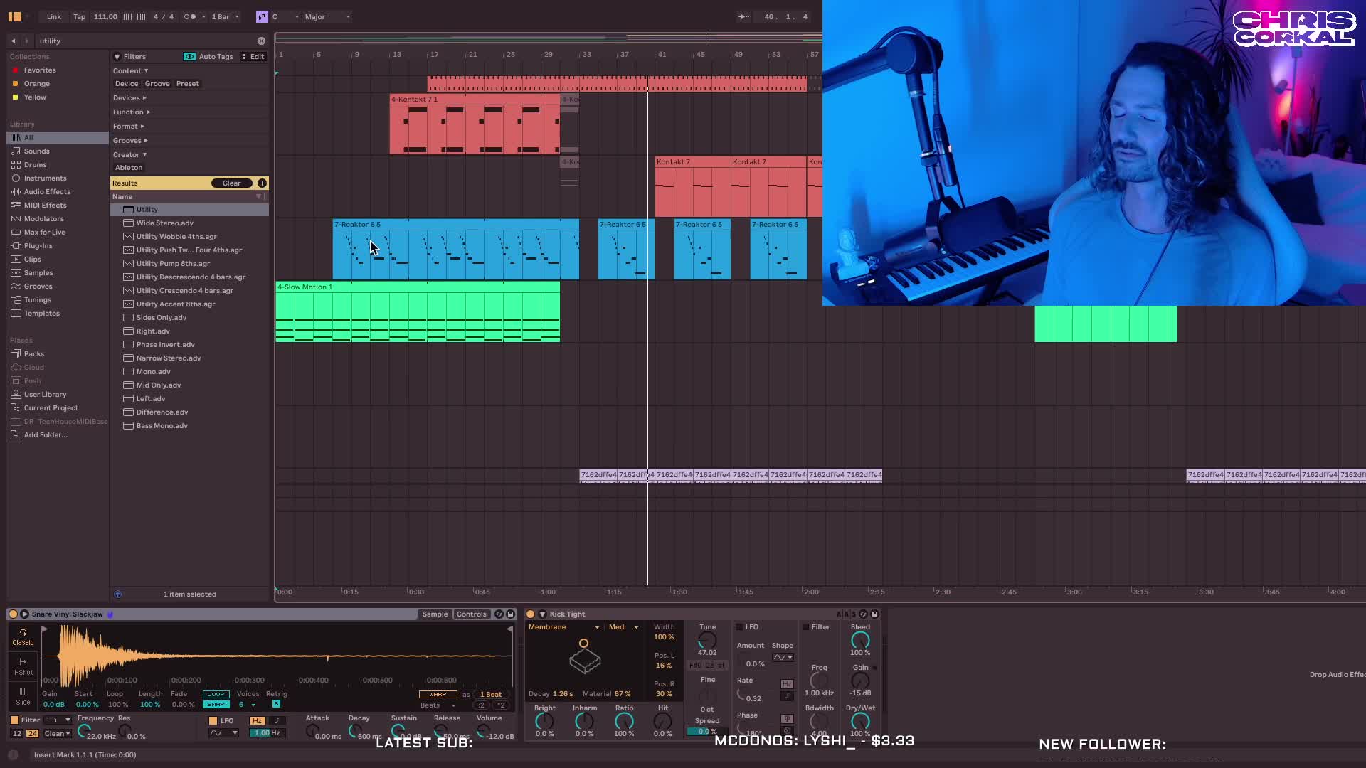Toggle the browser view icon in top-left
1366x768 pixels.
pos(14,16)
